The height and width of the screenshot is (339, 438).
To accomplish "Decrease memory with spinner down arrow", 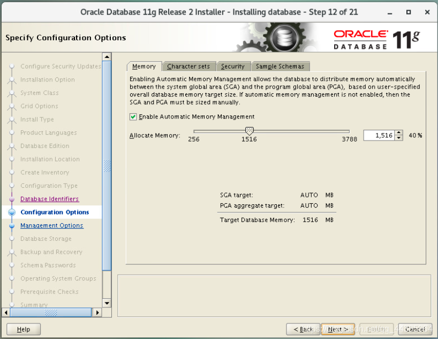I will tap(399, 138).
